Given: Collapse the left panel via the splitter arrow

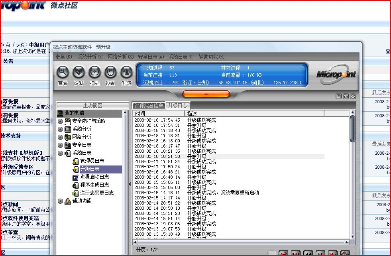Looking at the screenshot, I should [130, 184].
